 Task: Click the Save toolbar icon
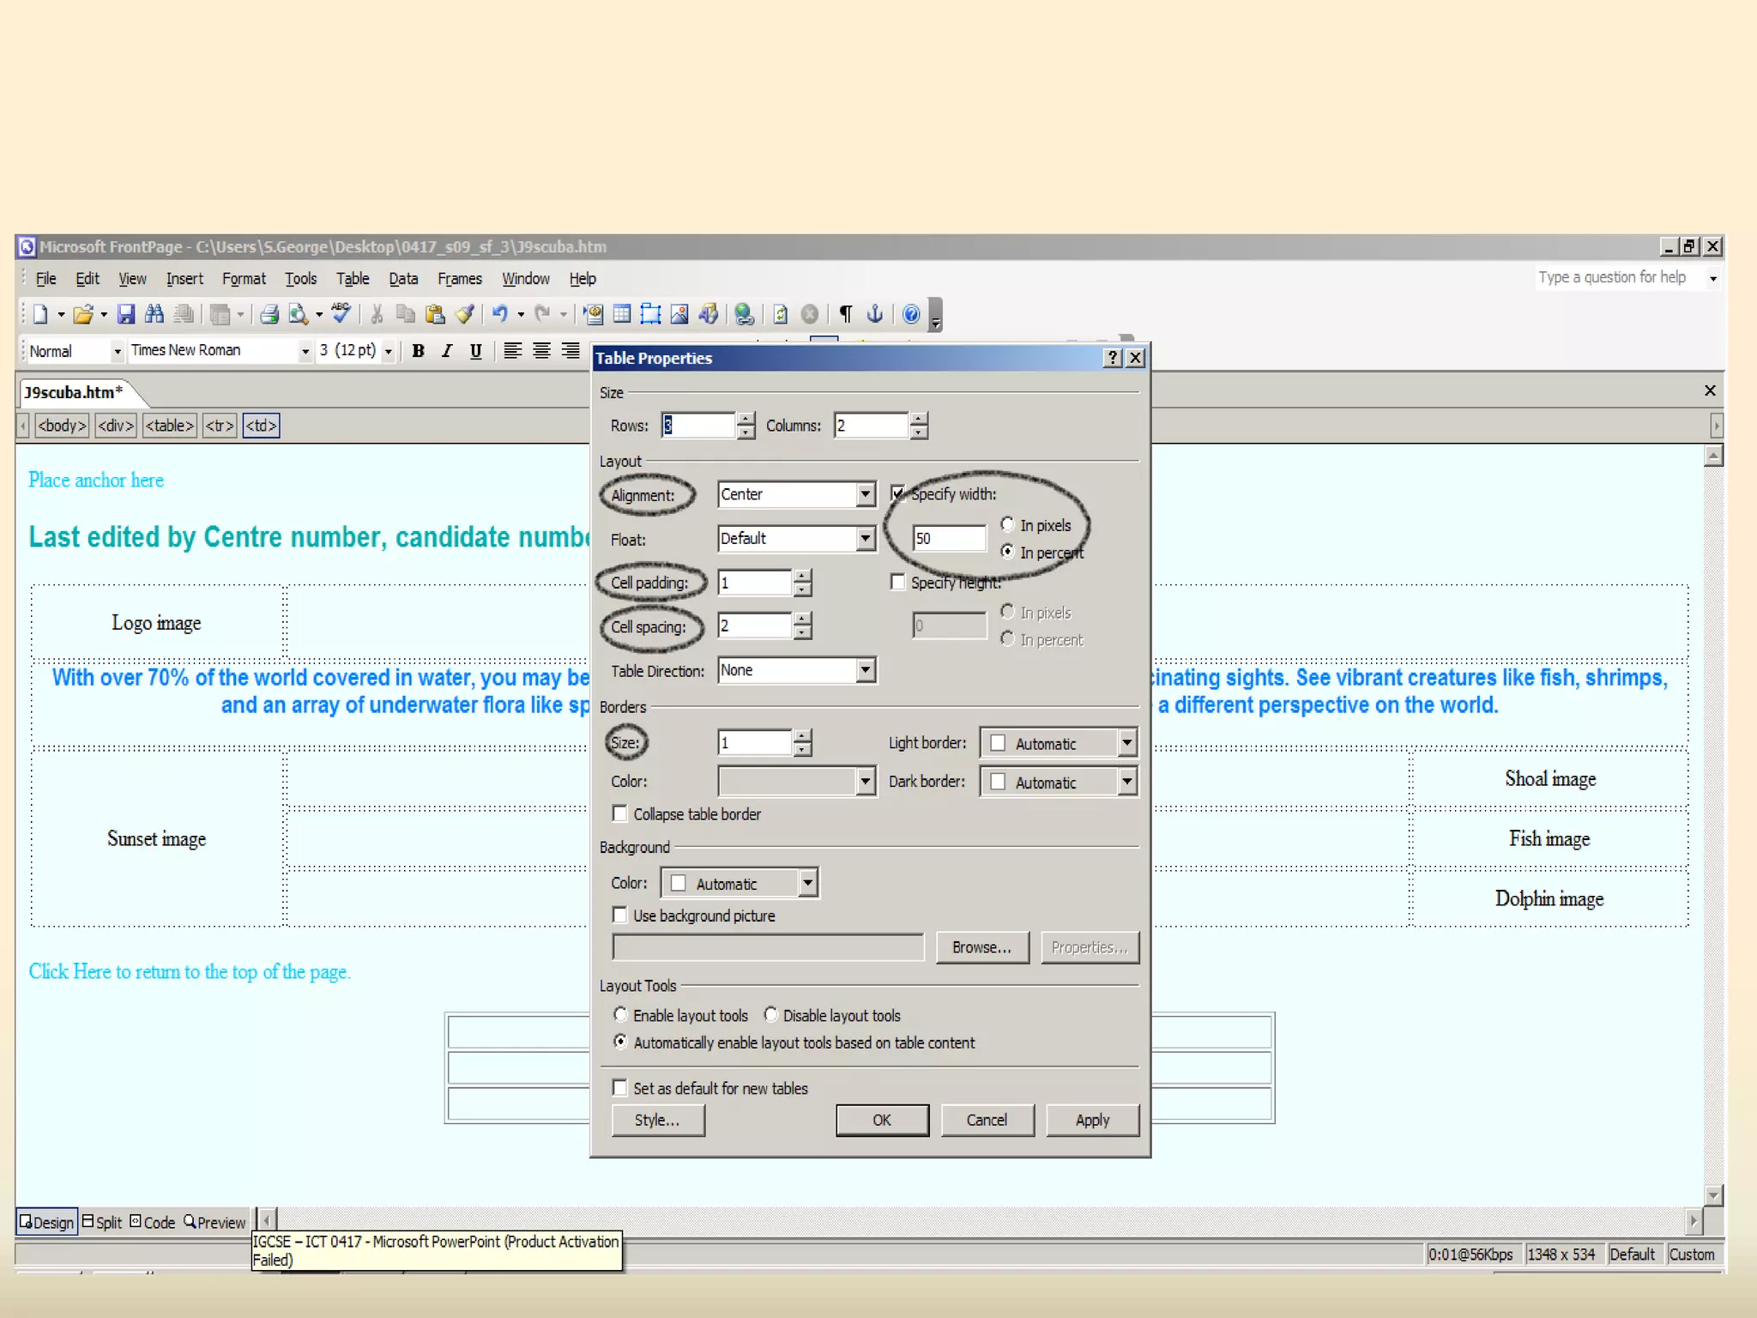pyautogui.click(x=126, y=314)
